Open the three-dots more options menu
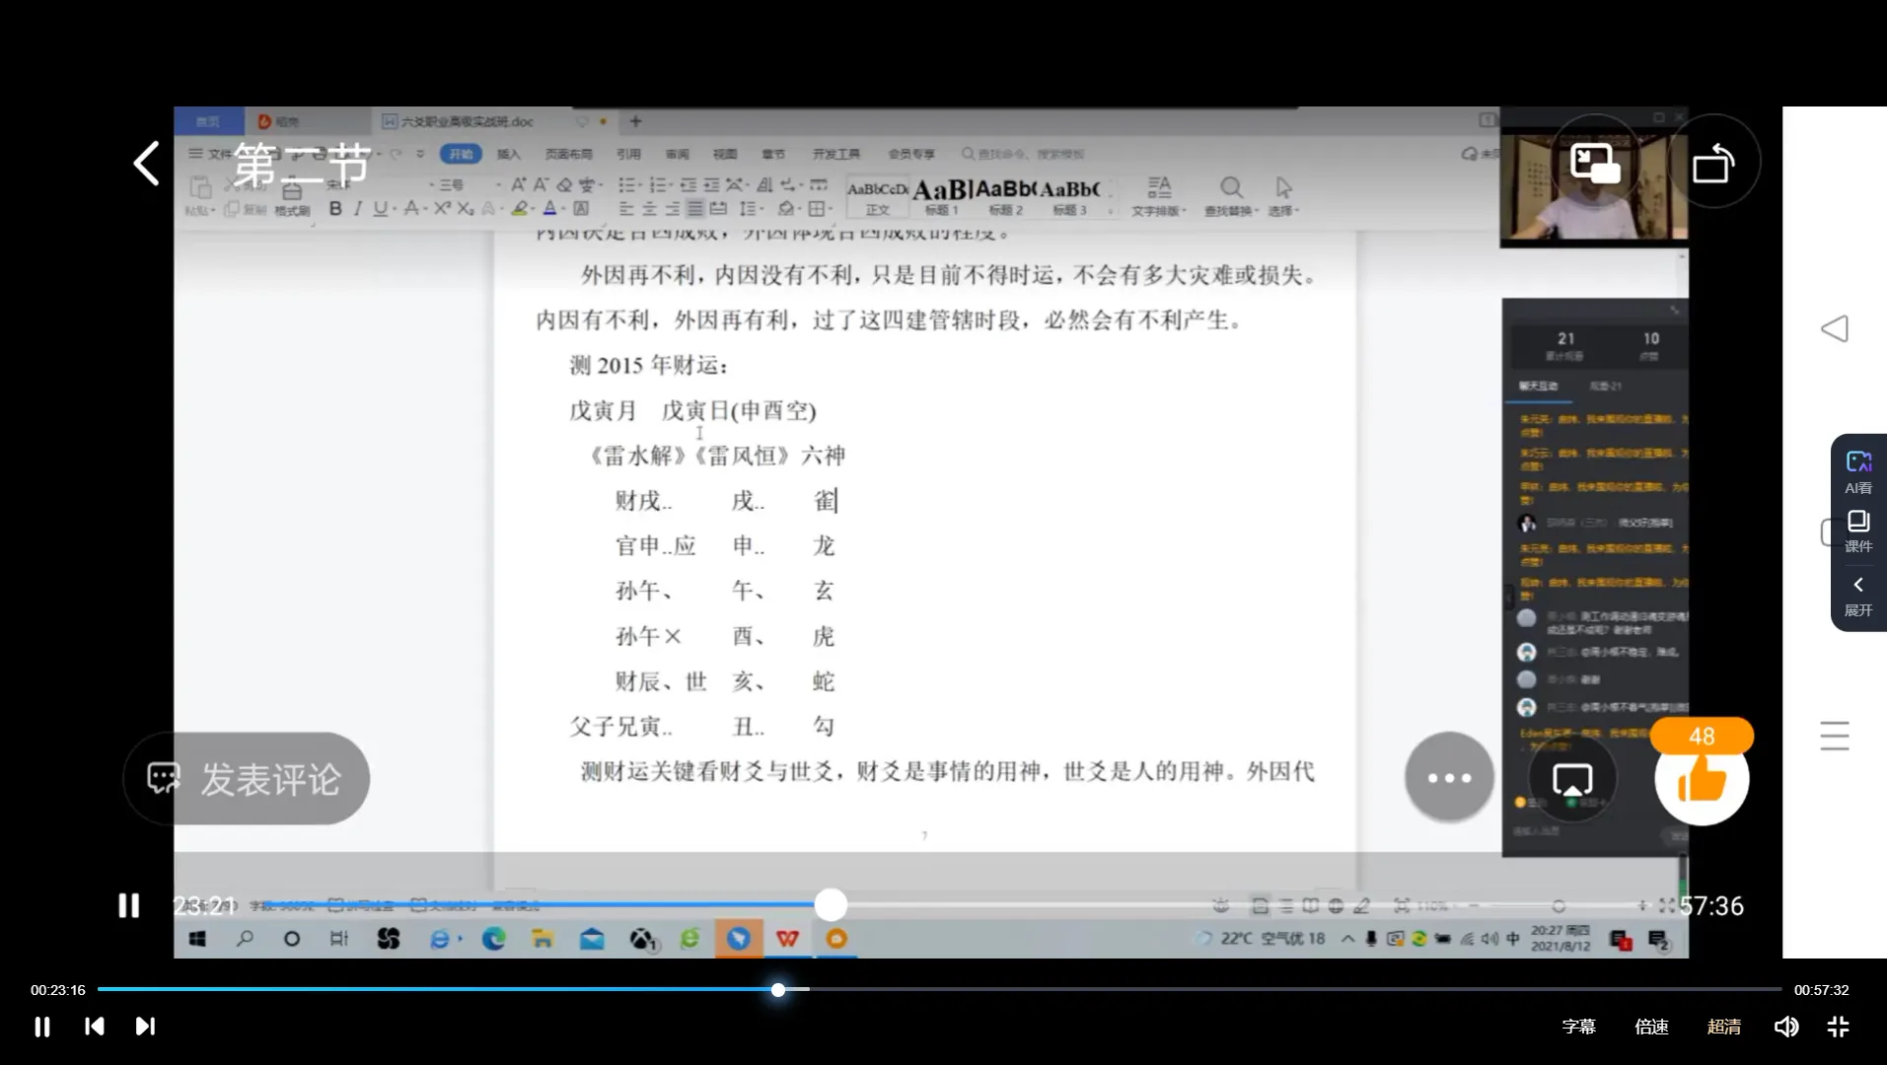Viewport: 1887px width, 1065px height. pyautogui.click(x=1449, y=778)
